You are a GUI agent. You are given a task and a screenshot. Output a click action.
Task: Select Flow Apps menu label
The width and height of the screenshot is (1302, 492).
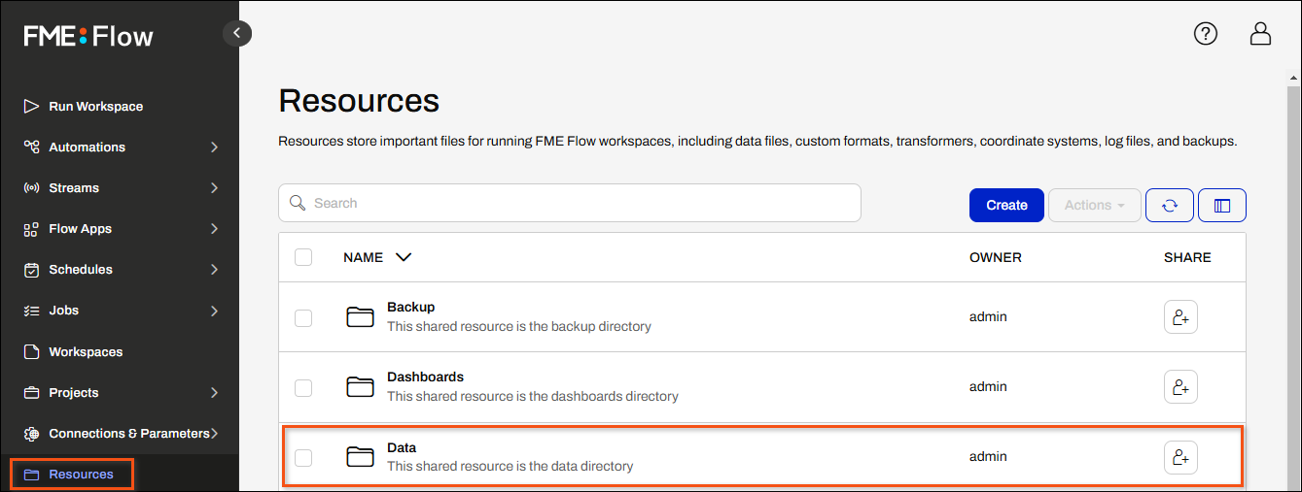(x=81, y=229)
